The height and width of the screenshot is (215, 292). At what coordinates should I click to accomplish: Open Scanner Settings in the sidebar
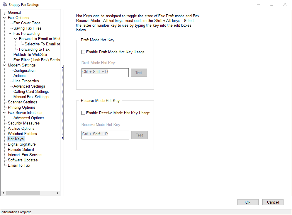pos(22,102)
